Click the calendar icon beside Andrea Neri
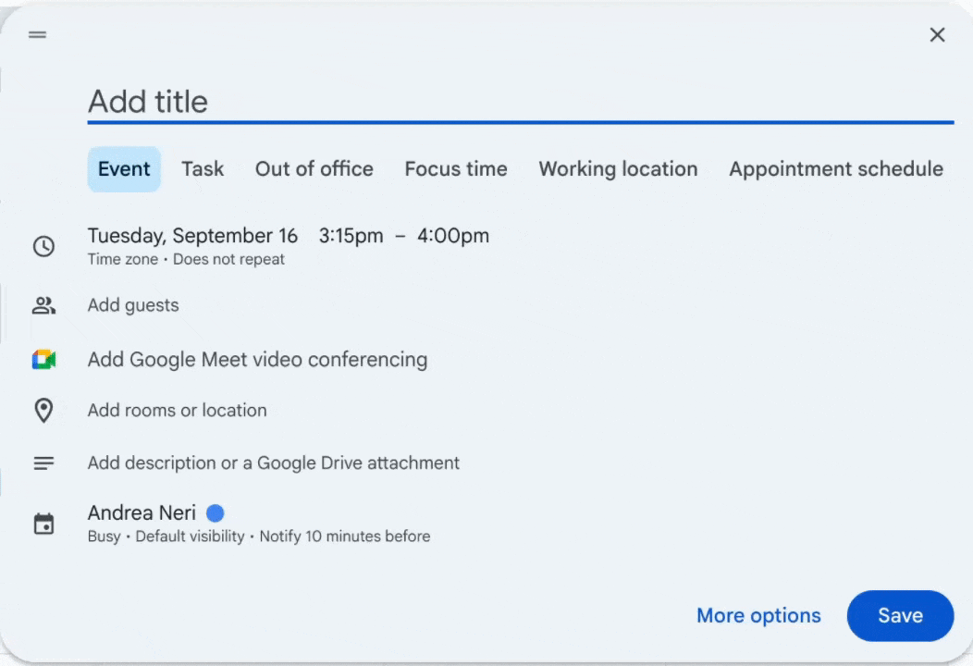973x666 pixels. pyautogui.click(x=43, y=524)
